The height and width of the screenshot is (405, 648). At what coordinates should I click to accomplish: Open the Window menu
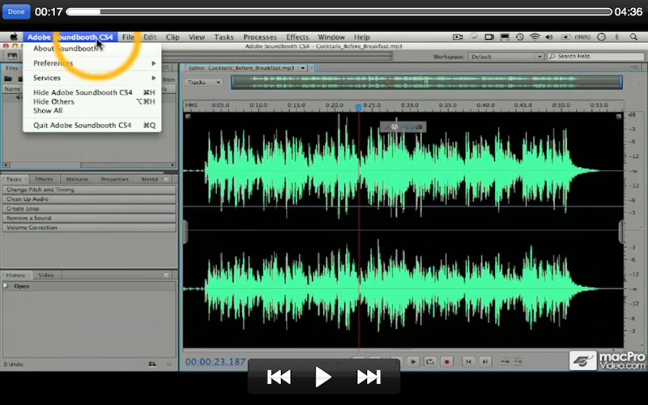tap(331, 36)
